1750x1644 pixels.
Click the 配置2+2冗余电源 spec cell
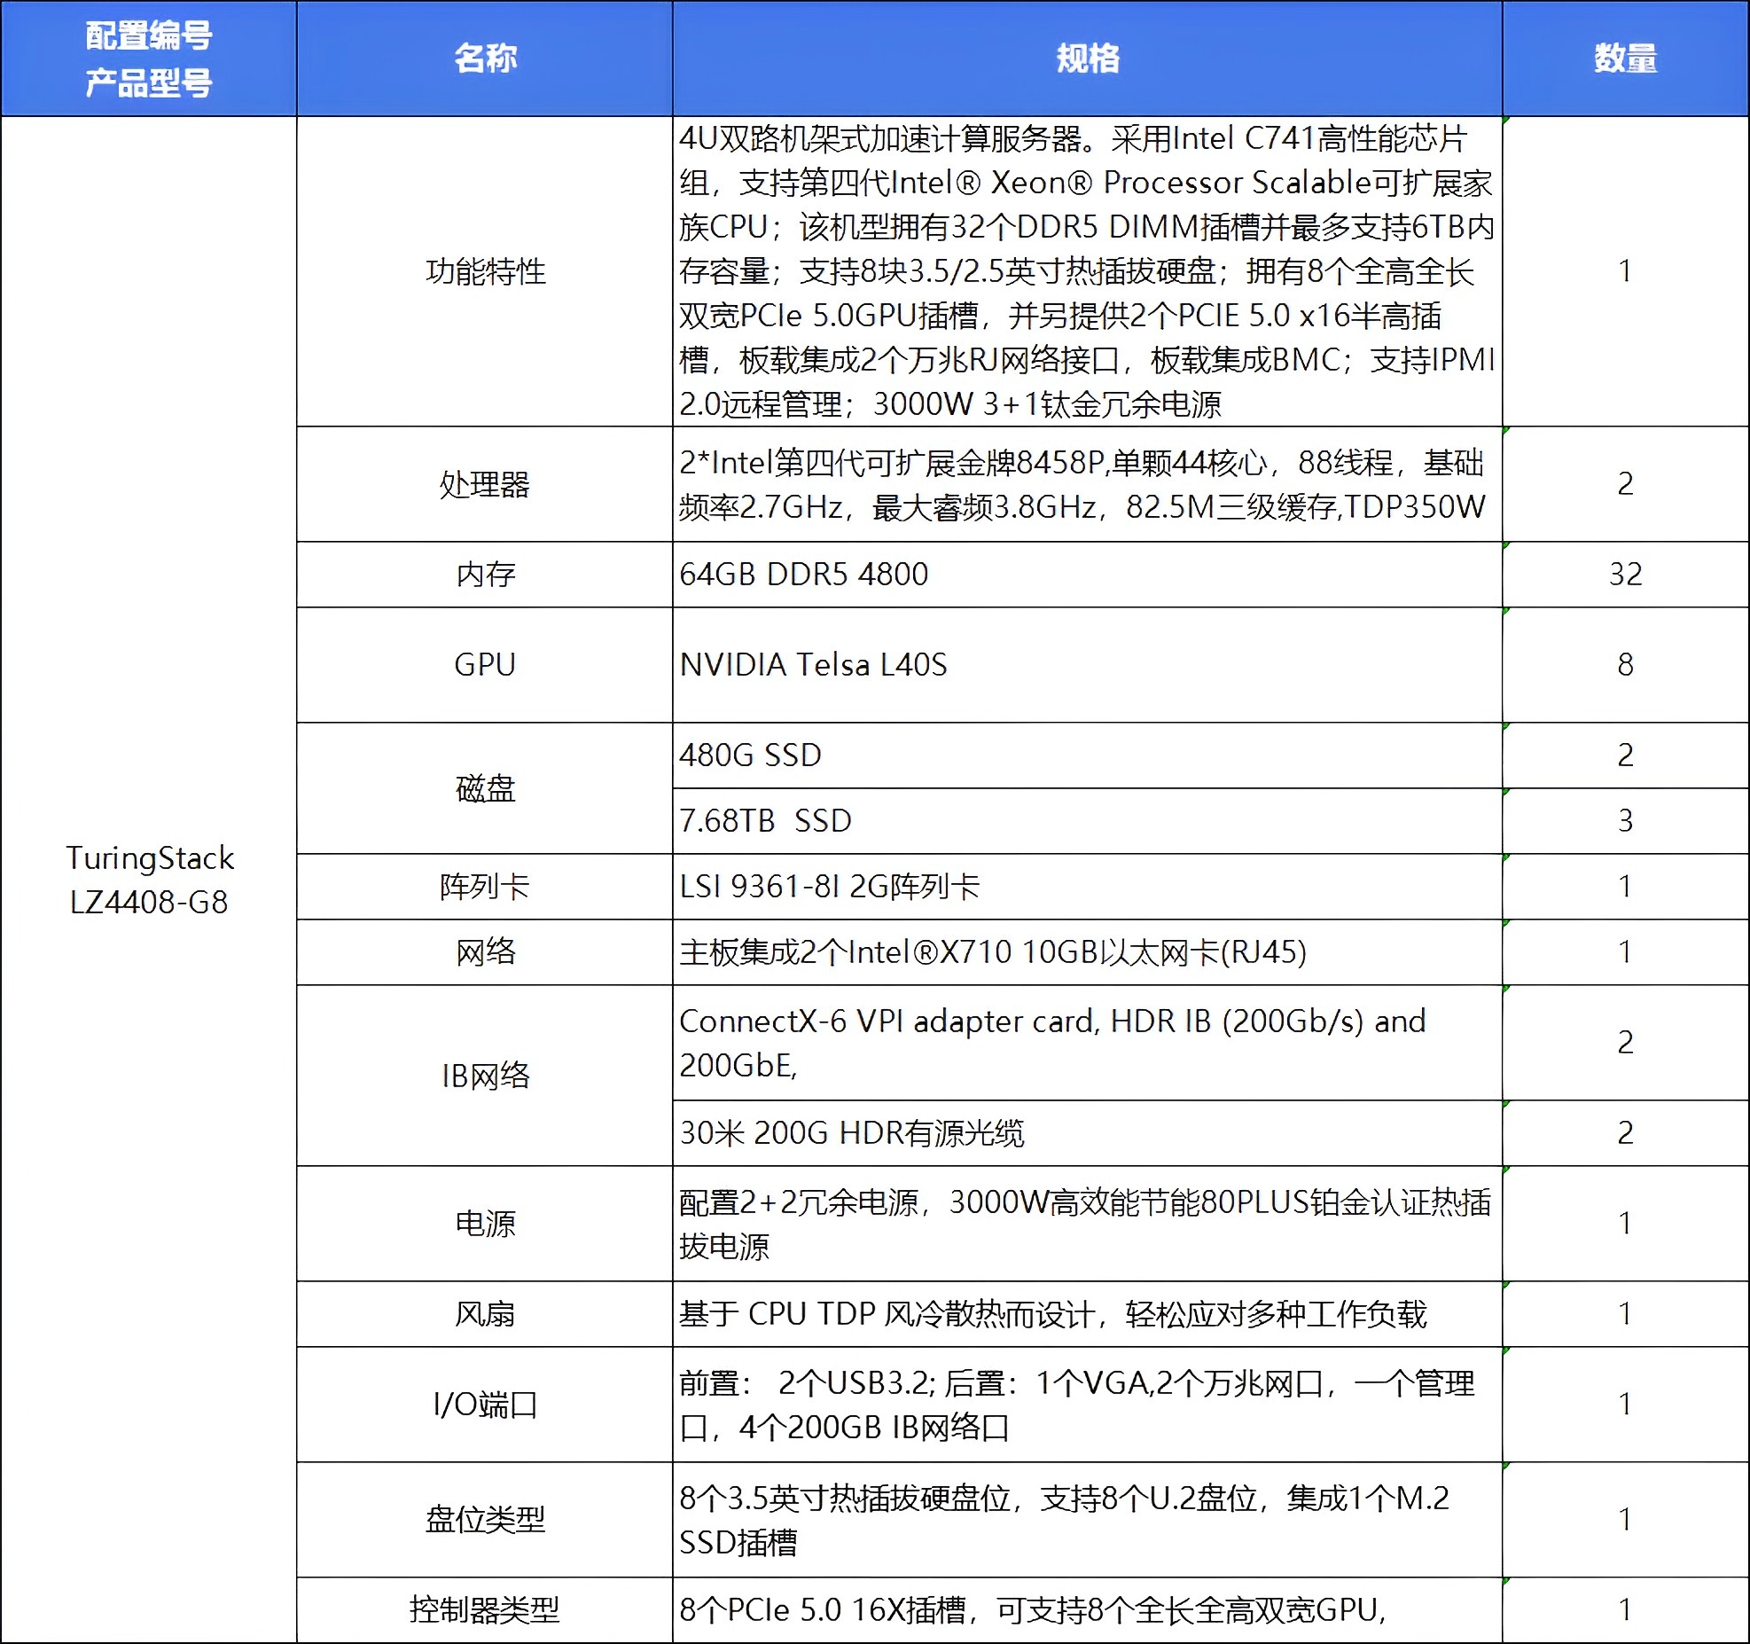tap(1088, 1224)
